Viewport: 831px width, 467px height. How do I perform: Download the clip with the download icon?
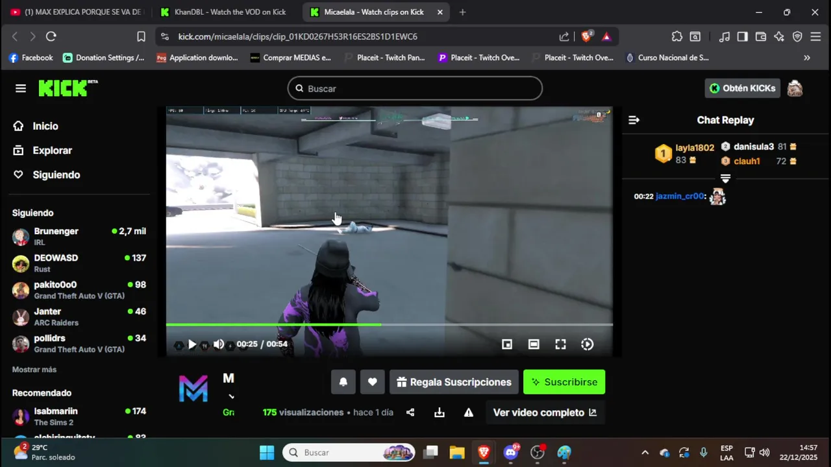[x=440, y=413]
